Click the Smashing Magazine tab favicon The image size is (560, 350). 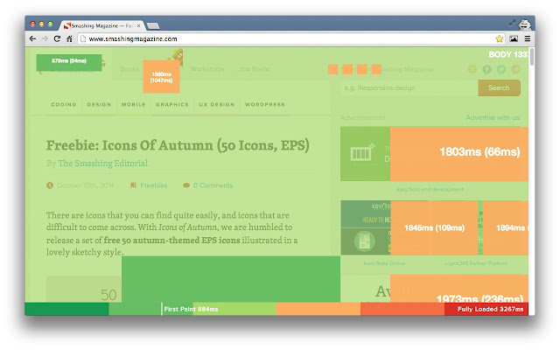[66, 25]
